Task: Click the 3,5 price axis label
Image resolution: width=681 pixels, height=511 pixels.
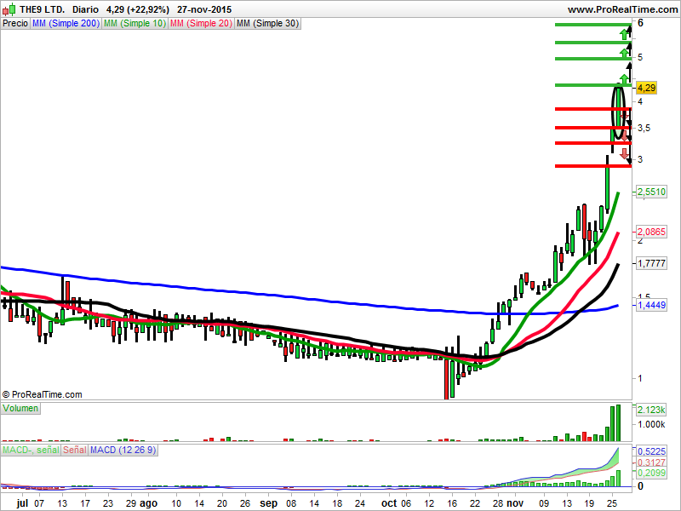Action: [x=644, y=128]
